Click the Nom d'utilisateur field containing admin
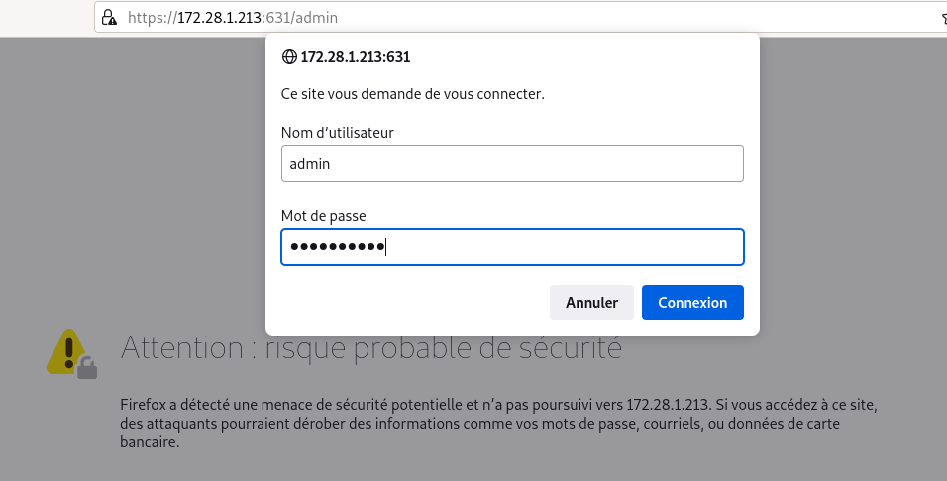Screen dimensions: 947x481 point(512,163)
